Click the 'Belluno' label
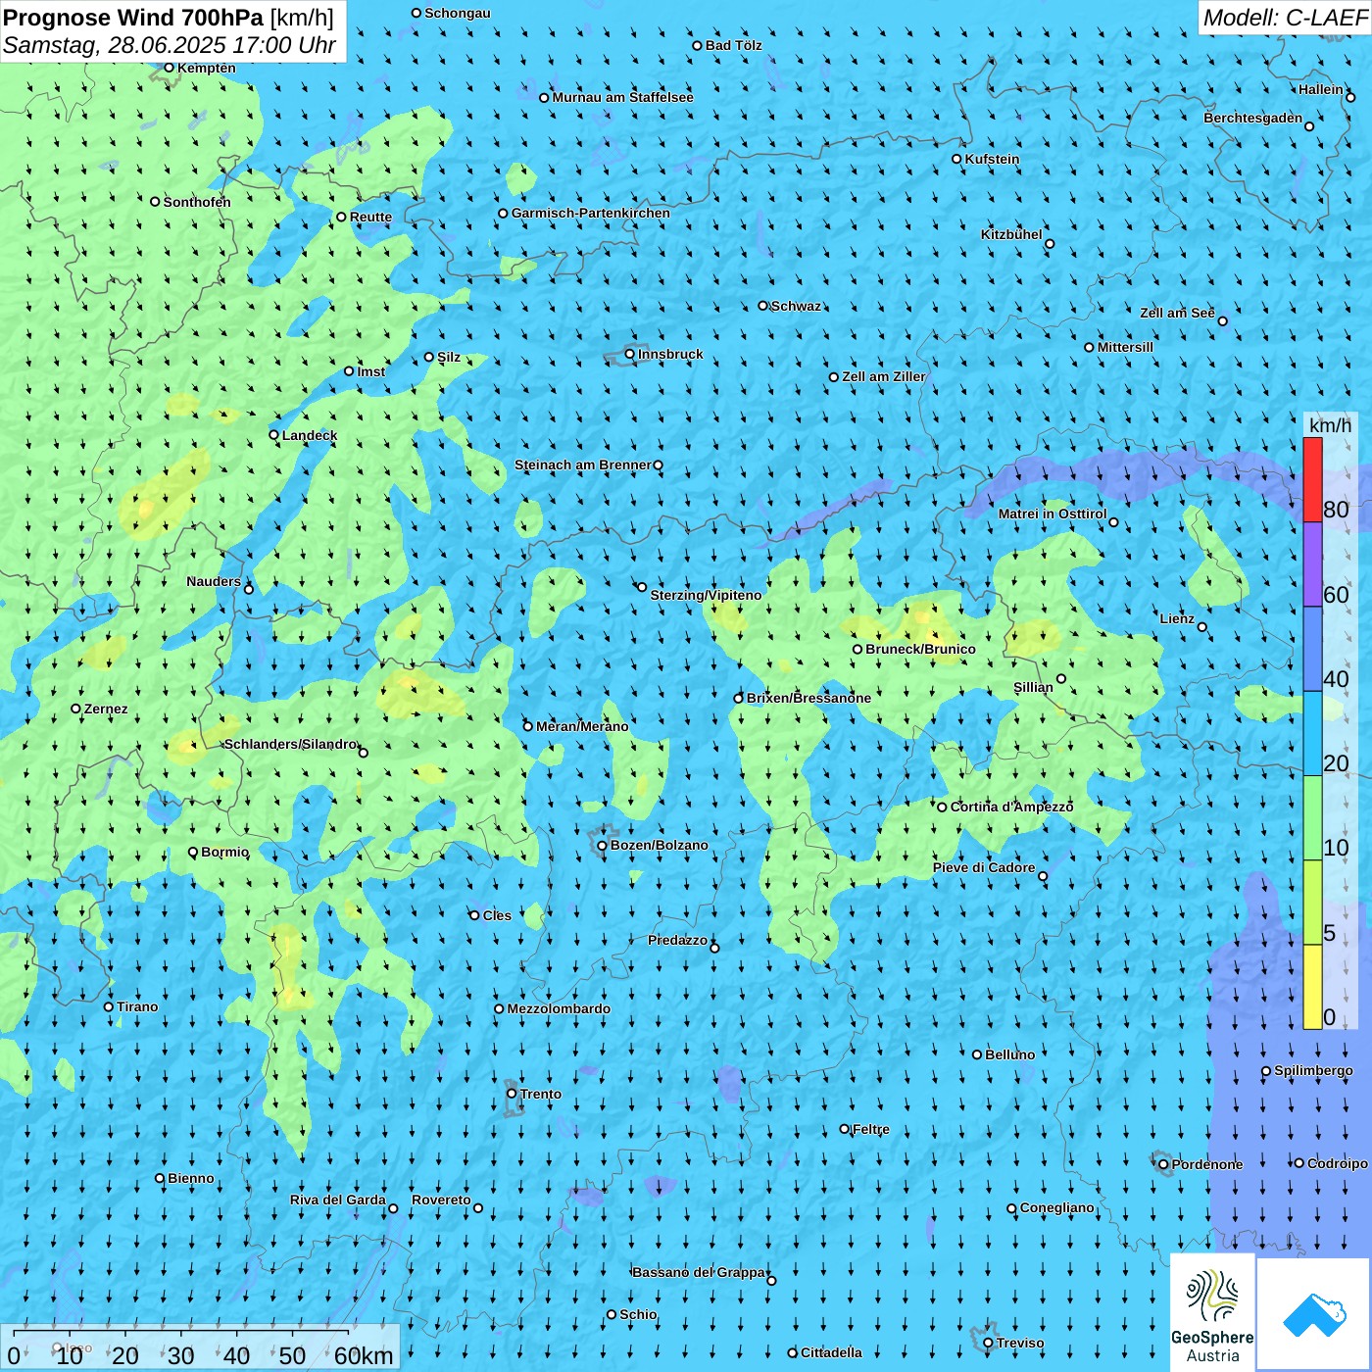Screen dimensions: 1372x1372 [x=1009, y=1054]
